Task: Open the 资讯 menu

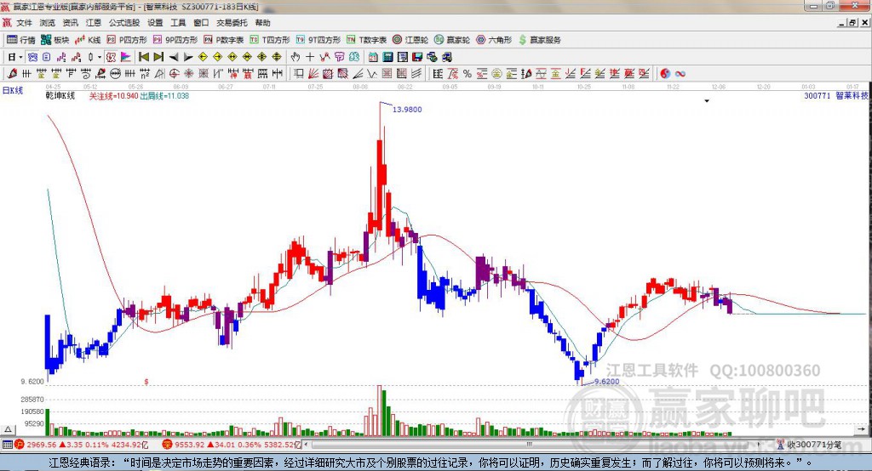Action: point(70,23)
